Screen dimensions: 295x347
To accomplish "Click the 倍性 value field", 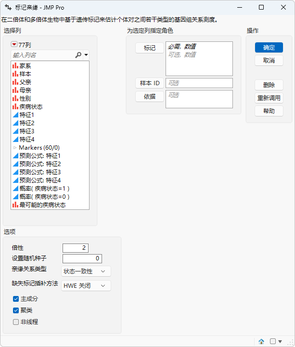I will [x=76, y=248].
